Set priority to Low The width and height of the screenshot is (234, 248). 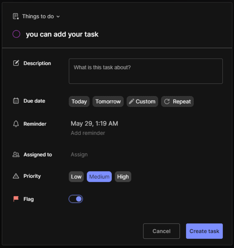pyautogui.click(x=76, y=177)
